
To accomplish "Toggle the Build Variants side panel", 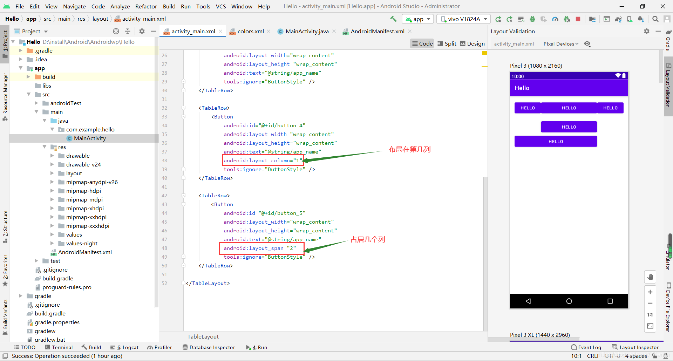I will 5,317.
